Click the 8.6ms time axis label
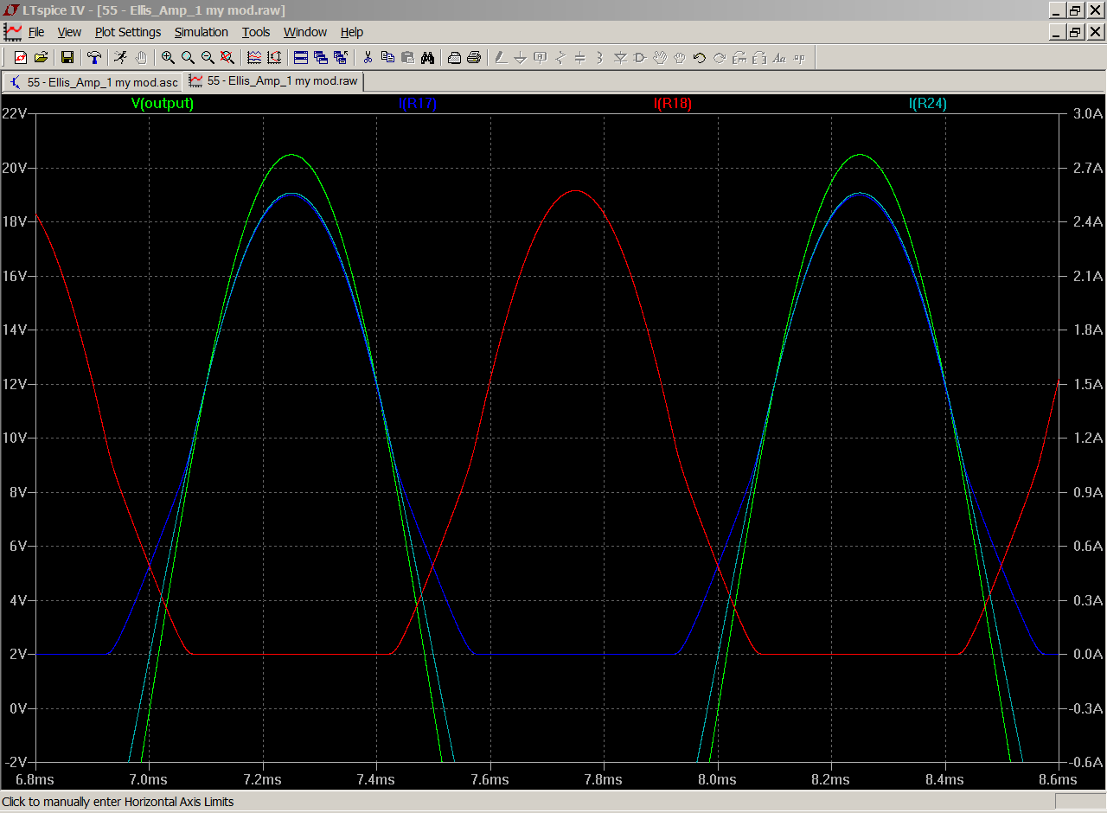1107x813 pixels. (x=1058, y=779)
